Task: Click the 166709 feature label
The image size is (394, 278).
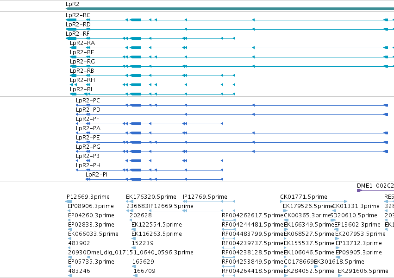Action: coord(144,271)
